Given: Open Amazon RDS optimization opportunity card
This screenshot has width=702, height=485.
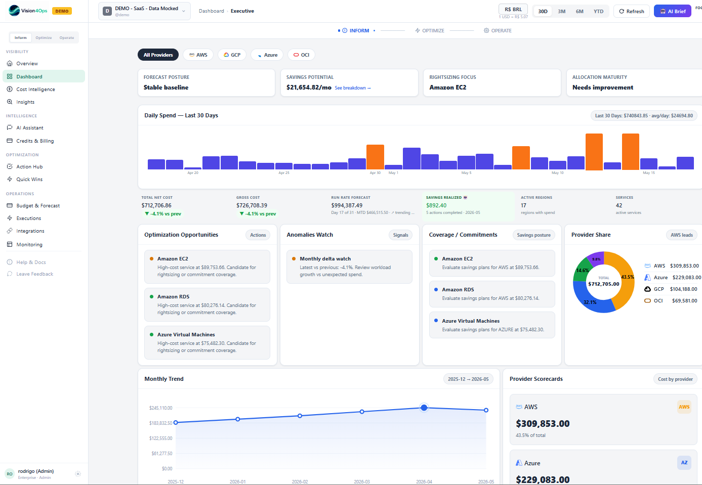Looking at the screenshot, I should pos(207,305).
